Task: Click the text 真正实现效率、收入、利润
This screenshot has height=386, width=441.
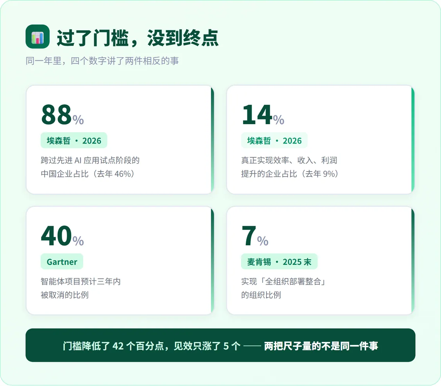Action: pyautogui.click(x=289, y=160)
